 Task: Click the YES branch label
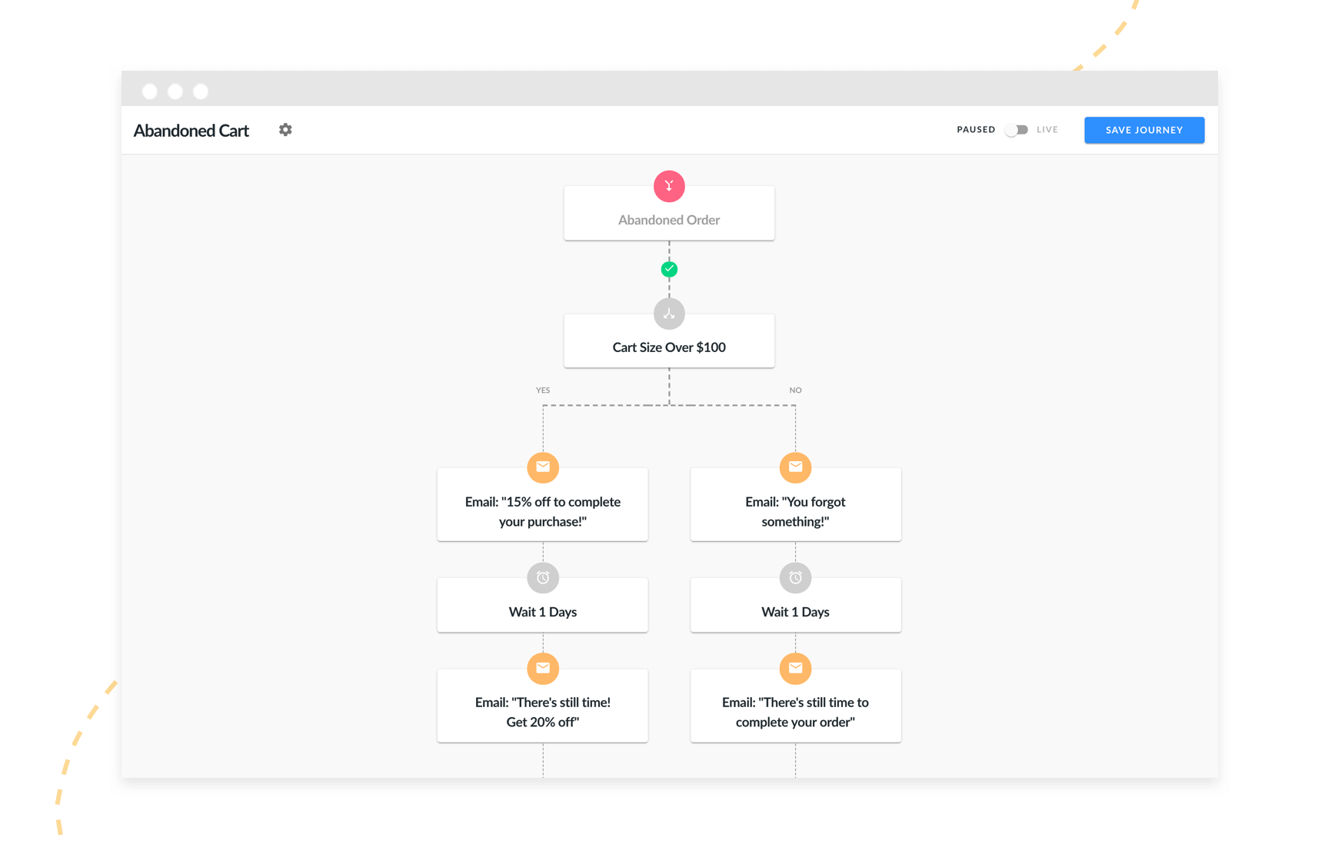click(x=543, y=390)
